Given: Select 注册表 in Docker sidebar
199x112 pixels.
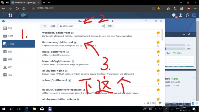Looking at the screenshot, I should pos(18,44).
